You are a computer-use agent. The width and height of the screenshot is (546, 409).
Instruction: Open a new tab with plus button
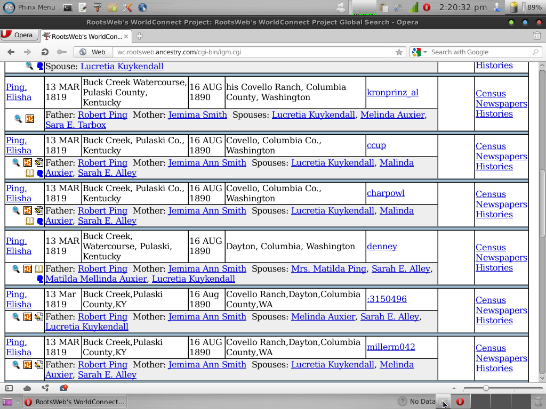click(x=139, y=36)
